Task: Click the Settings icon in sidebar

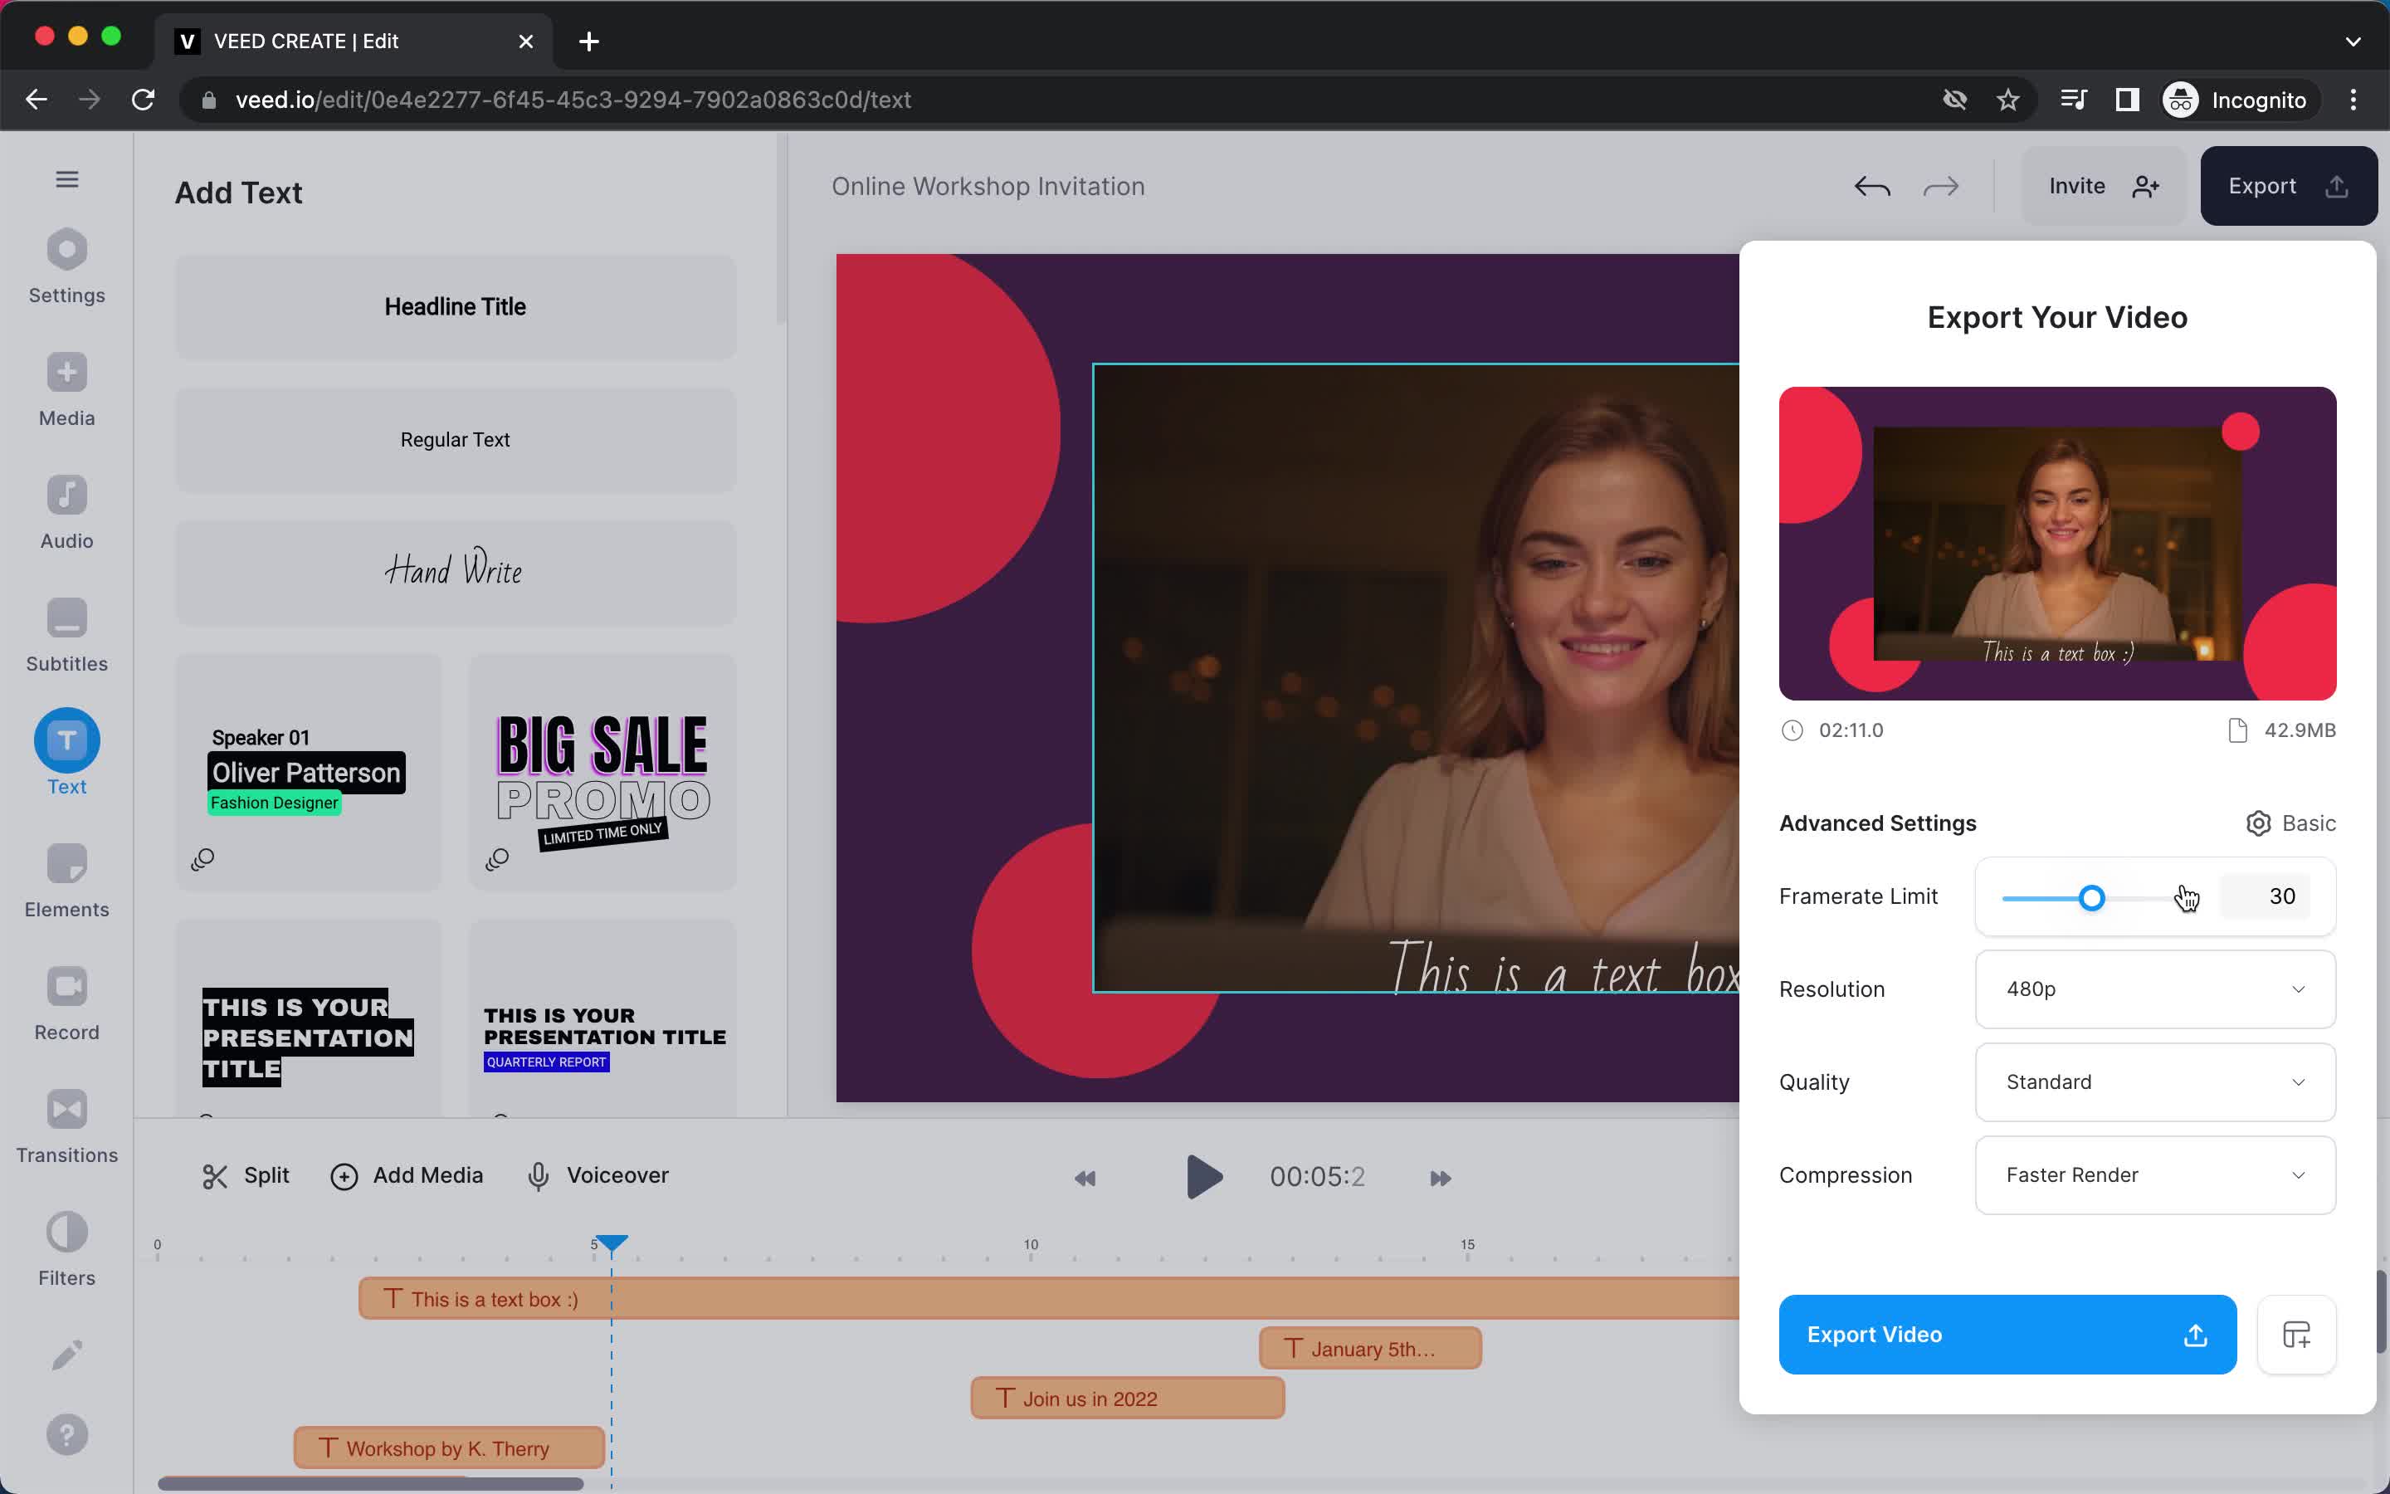Action: coord(66,266)
